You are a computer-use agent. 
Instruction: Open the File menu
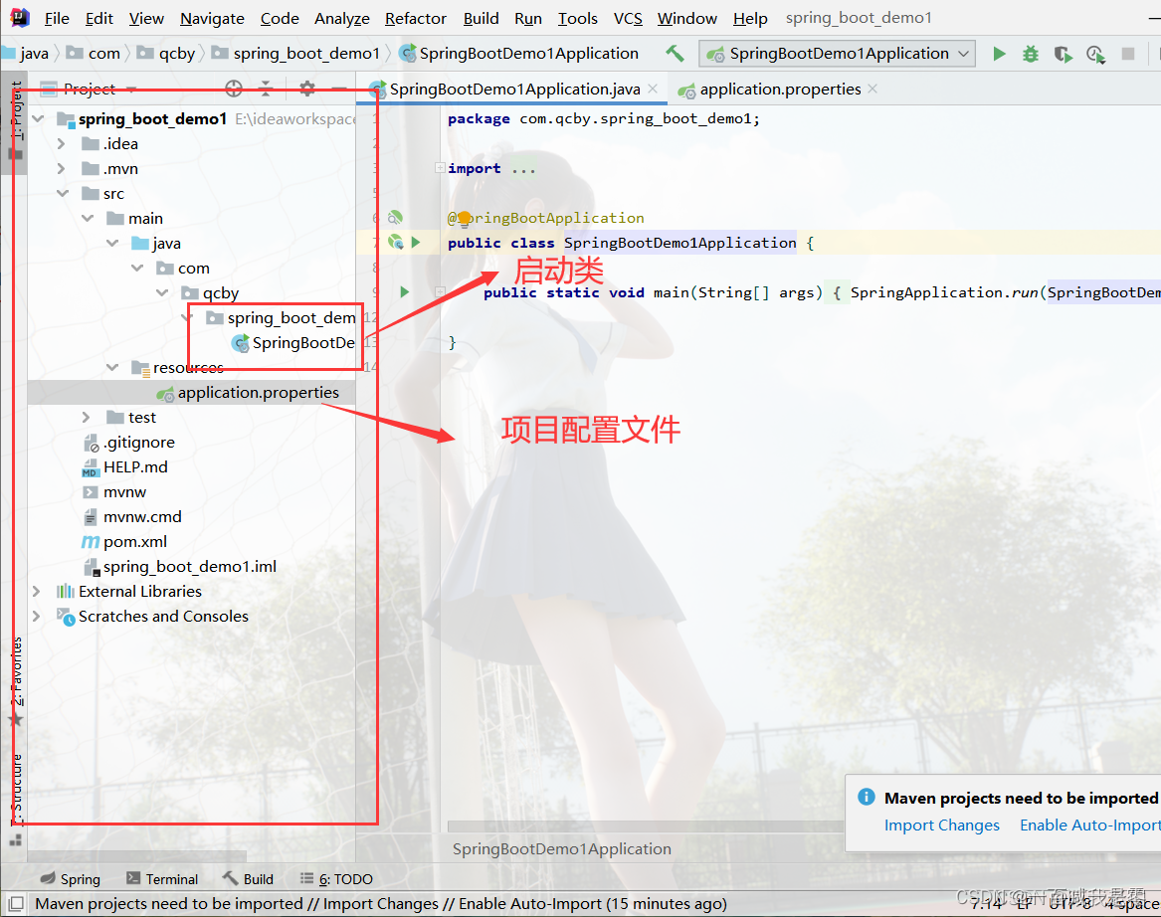[x=57, y=18]
